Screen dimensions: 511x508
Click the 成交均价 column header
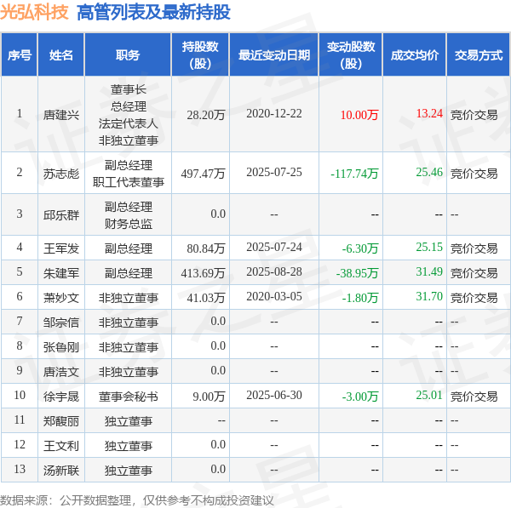415,55
